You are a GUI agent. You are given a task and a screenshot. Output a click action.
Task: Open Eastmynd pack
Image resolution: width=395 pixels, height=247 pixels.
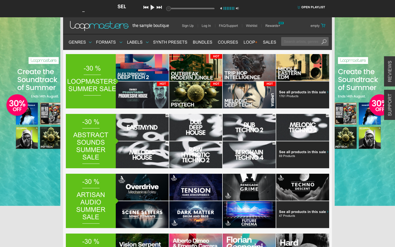[x=142, y=127]
